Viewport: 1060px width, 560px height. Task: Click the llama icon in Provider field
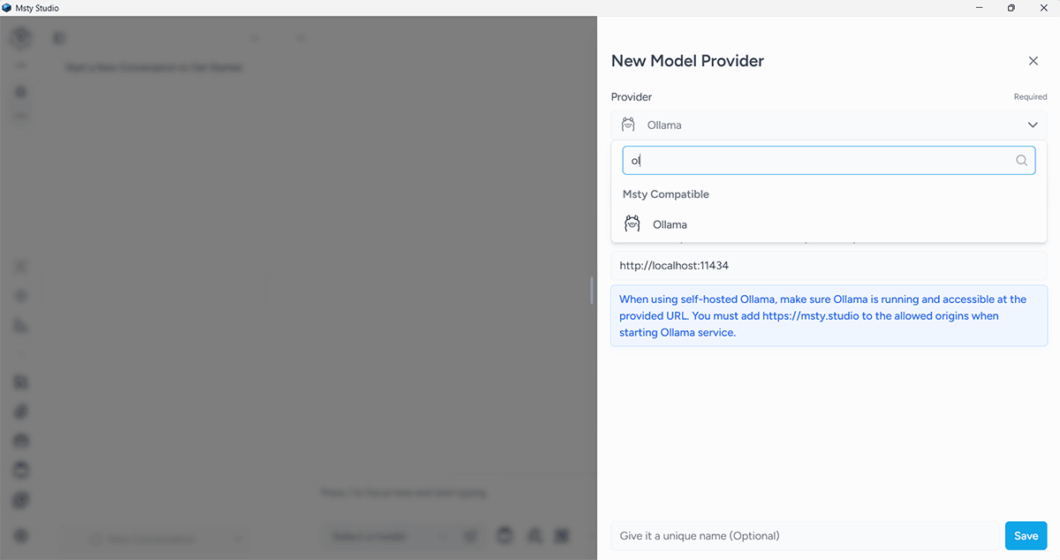click(x=628, y=125)
